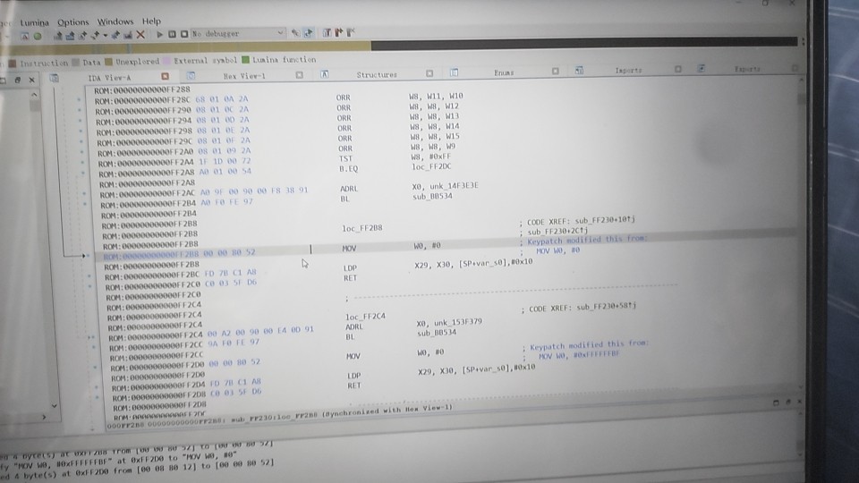Click the Unexplored legend color swatch

pos(108,62)
